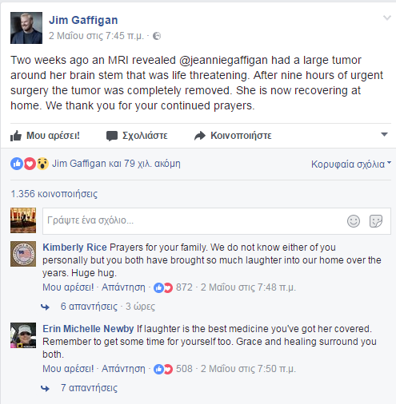Click the wow reaction emoji icon
Image resolution: width=396 pixels, height=404 pixels.
(42, 164)
